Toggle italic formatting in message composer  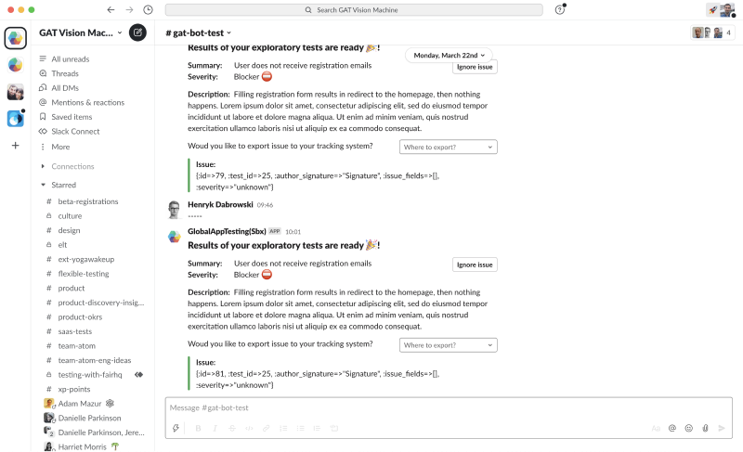(x=215, y=428)
